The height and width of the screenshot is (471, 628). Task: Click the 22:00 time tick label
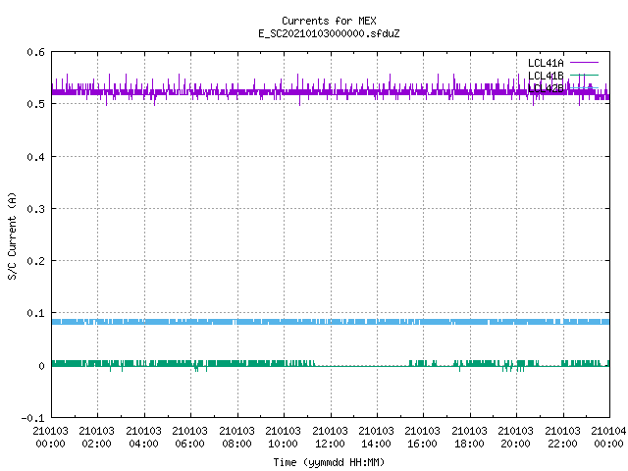point(562,444)
